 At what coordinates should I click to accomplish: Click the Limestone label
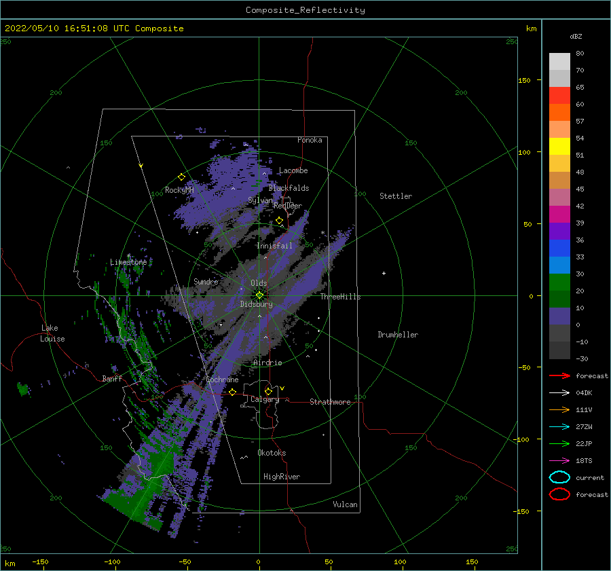coord(128,262)
